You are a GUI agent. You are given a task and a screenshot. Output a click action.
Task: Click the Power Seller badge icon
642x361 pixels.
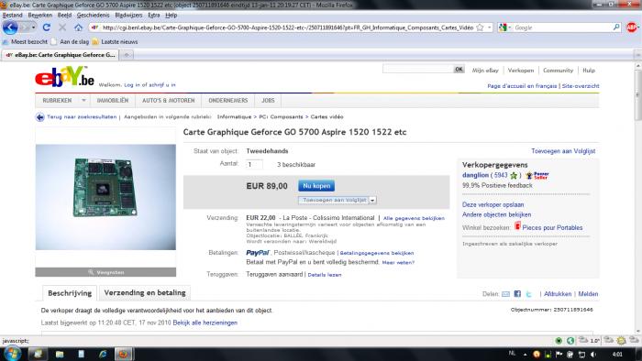(537, 175)
